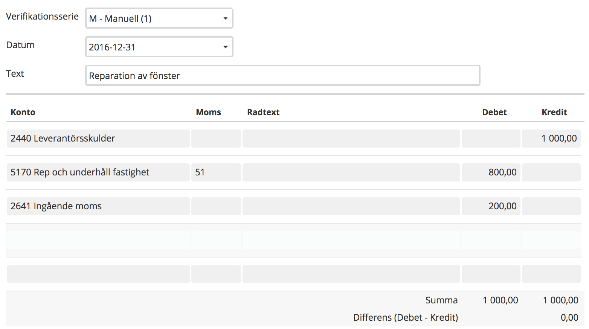Screen dimensions: 589x329
Task: Expand the Datum date dropdown arrow
Action: pos(225,47)
